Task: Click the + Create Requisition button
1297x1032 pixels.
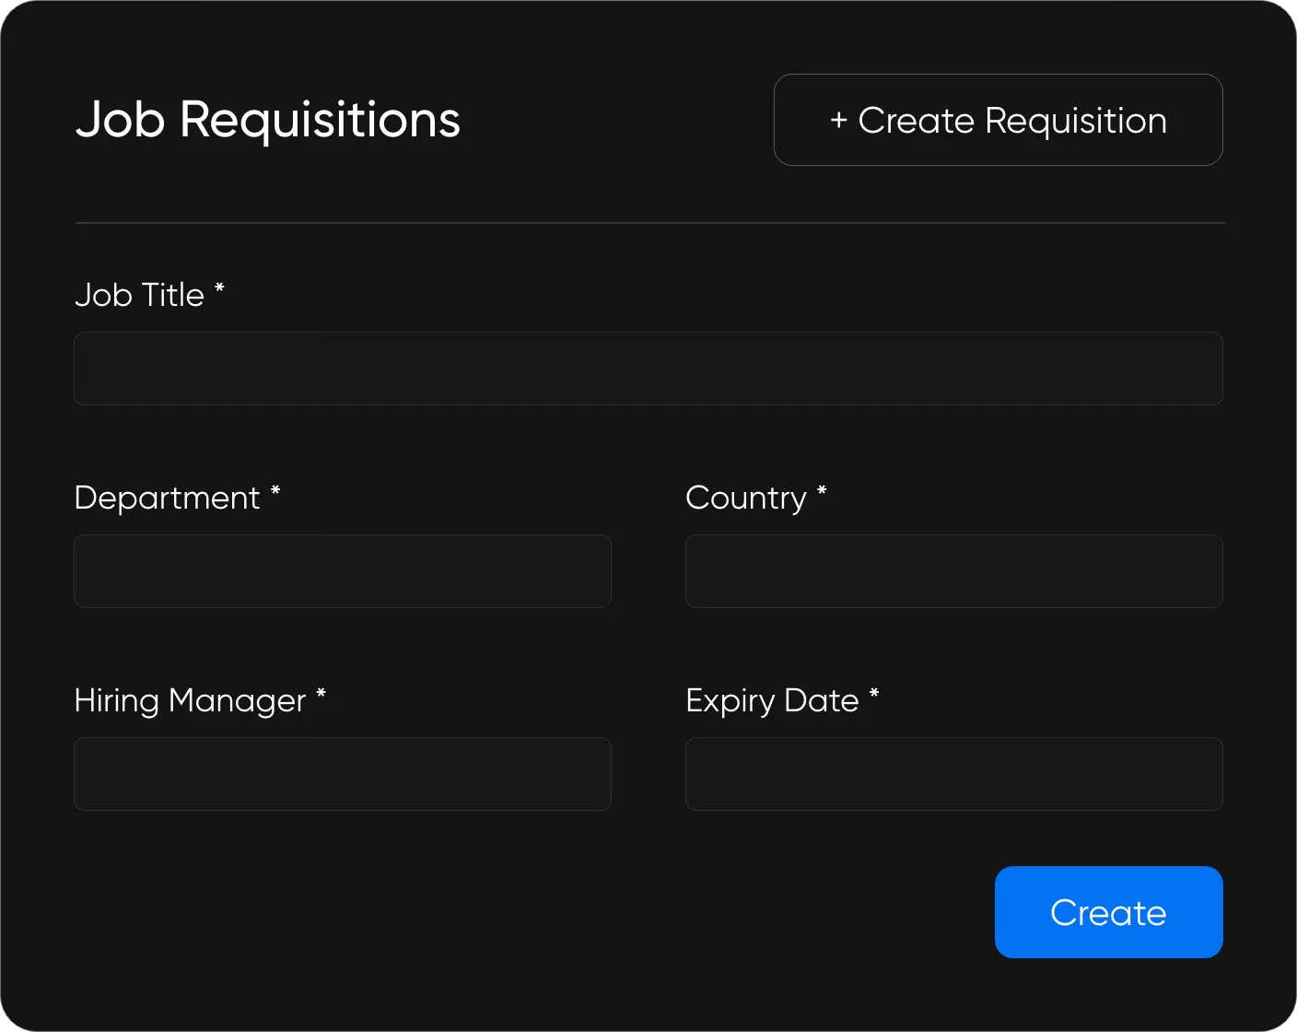Action: point(998,120)
